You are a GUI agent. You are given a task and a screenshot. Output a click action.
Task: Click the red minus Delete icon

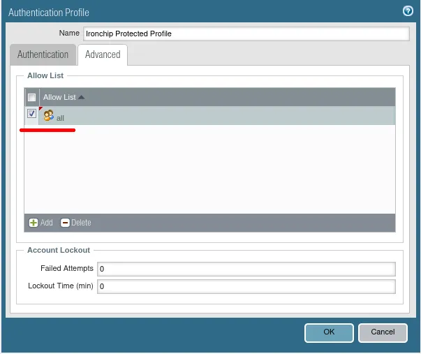point(65,223)
